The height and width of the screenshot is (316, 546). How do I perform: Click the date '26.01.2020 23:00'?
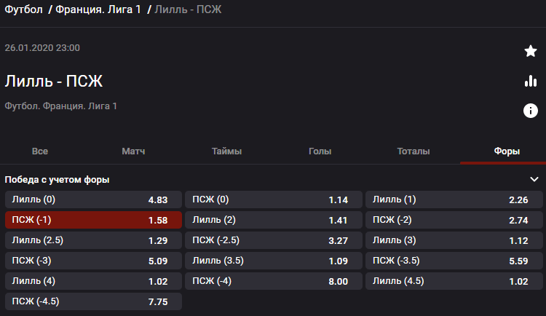point(42,48)
